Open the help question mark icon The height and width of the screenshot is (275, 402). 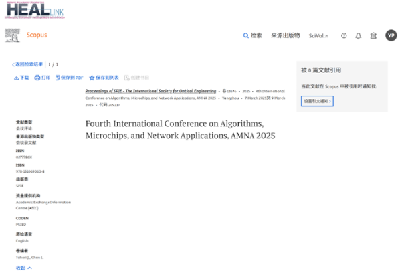pyautogui.click(x=344, y=36)
